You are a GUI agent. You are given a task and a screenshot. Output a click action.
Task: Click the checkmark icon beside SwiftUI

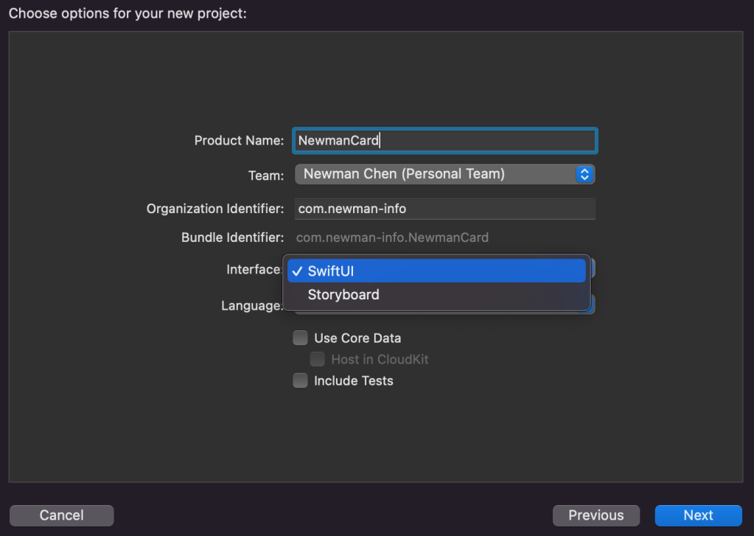point(296,271)
